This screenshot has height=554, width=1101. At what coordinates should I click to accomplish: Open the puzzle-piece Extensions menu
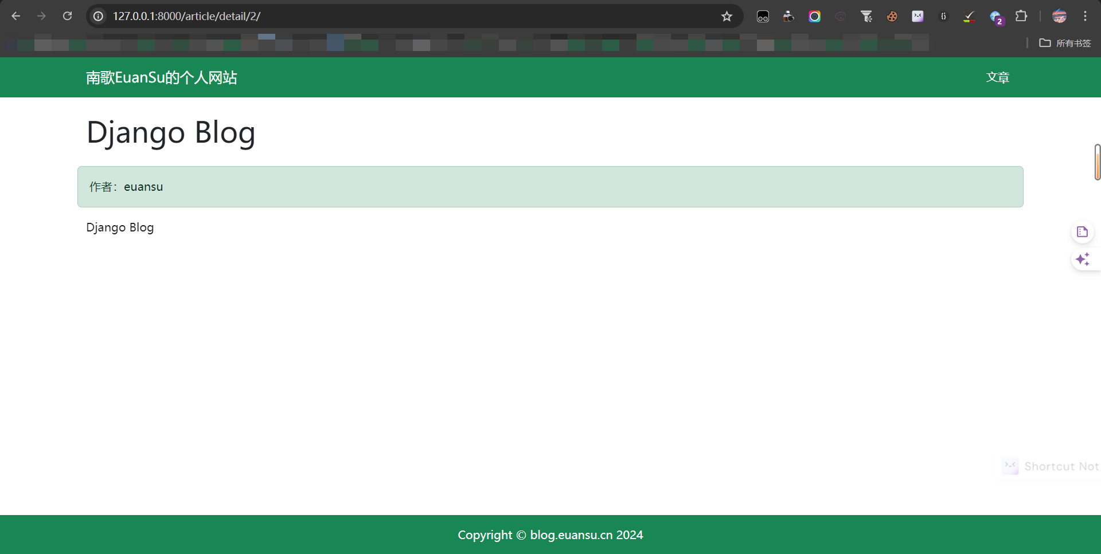(x=1021, y=16)
